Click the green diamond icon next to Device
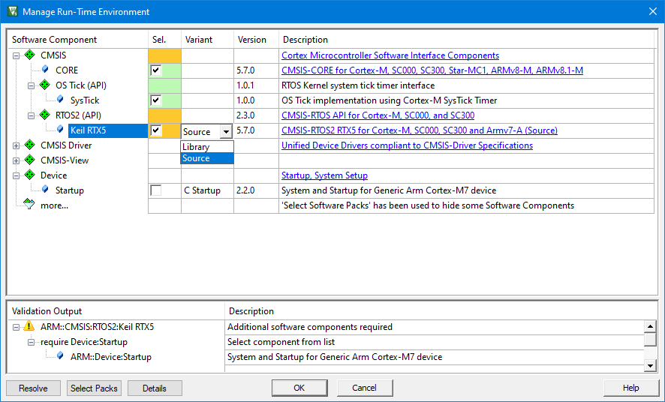 point(30,175)
